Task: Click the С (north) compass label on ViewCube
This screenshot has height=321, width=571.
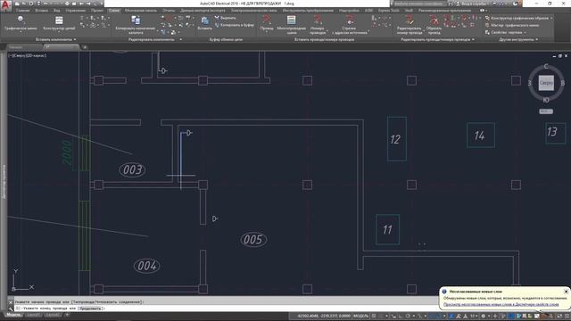Action: pyautogui.click(x=546, y=66)
